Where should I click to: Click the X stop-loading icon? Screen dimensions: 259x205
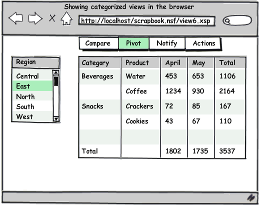(52, 18)
